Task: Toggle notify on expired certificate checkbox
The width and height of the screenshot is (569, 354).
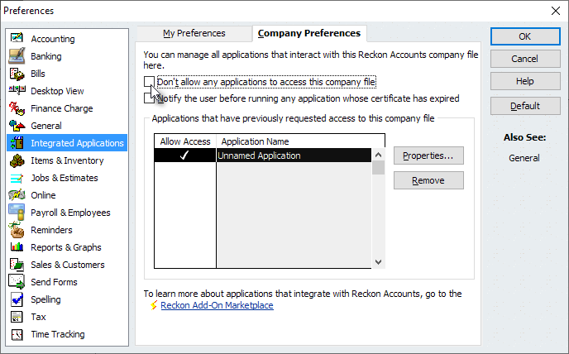Action: click(x=149, y=98)
